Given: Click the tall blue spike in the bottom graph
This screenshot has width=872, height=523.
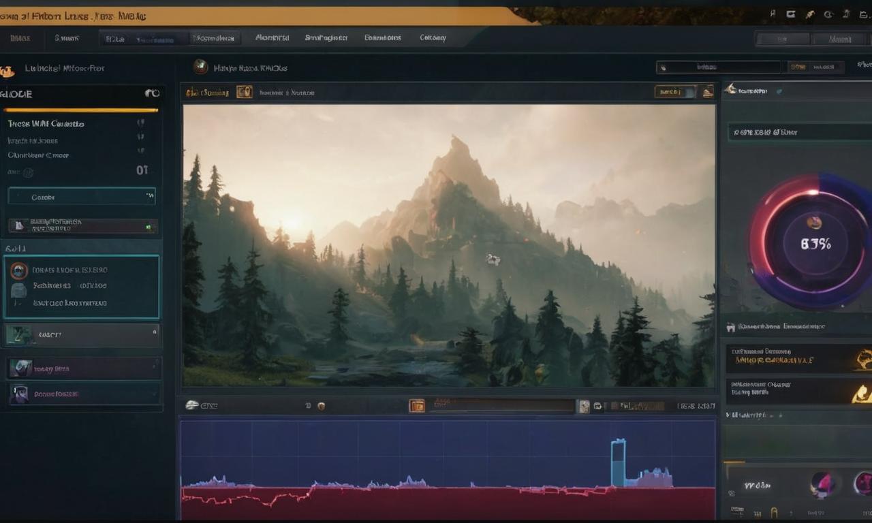Looking at the screenshot, I should 618,462.
